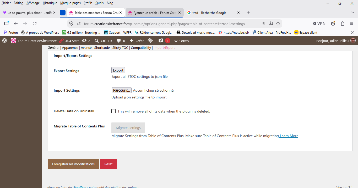Close the trad - Recherche Google tab

238,13
